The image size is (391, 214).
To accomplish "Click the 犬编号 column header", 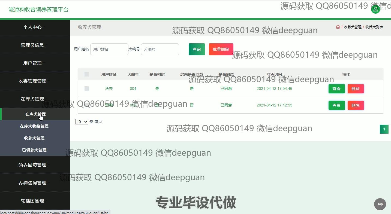I will pos(133,74).
